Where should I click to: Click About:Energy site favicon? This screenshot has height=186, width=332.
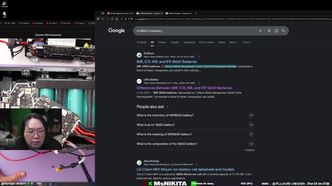(x=139, y=163)
